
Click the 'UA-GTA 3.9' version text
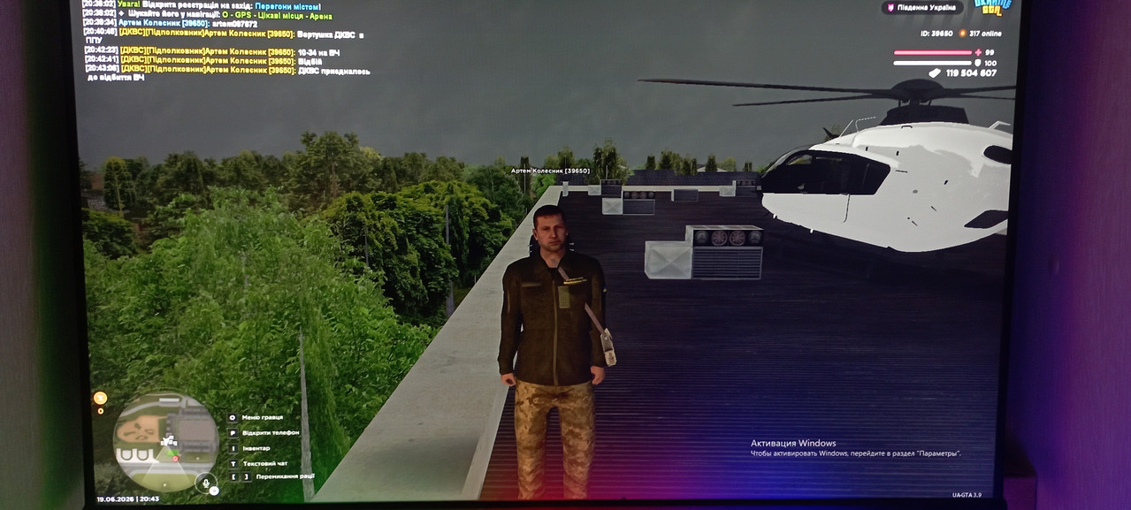coord(967,495)
